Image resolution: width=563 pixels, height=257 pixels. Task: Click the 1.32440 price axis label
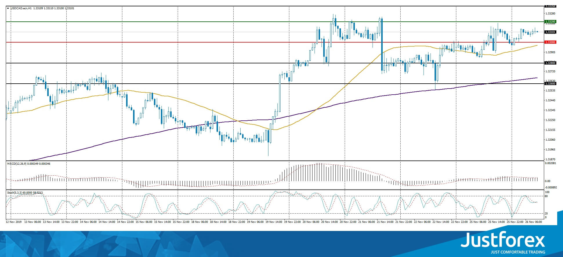(550, 100)
